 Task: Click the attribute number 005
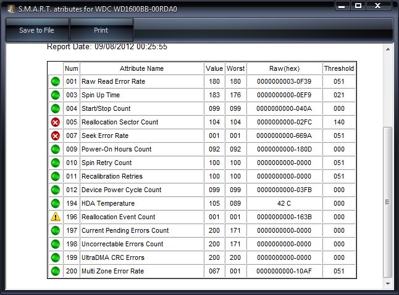click(x=72, y=122)
